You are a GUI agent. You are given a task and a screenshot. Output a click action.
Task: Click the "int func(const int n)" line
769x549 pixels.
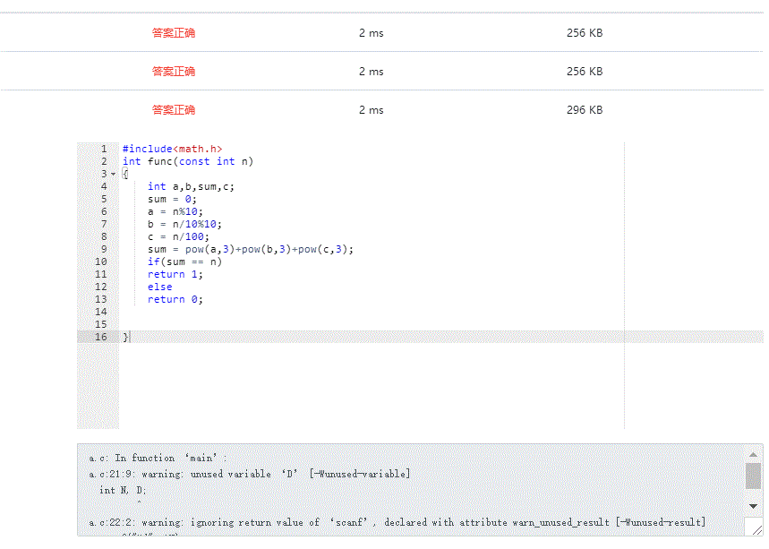188,161
